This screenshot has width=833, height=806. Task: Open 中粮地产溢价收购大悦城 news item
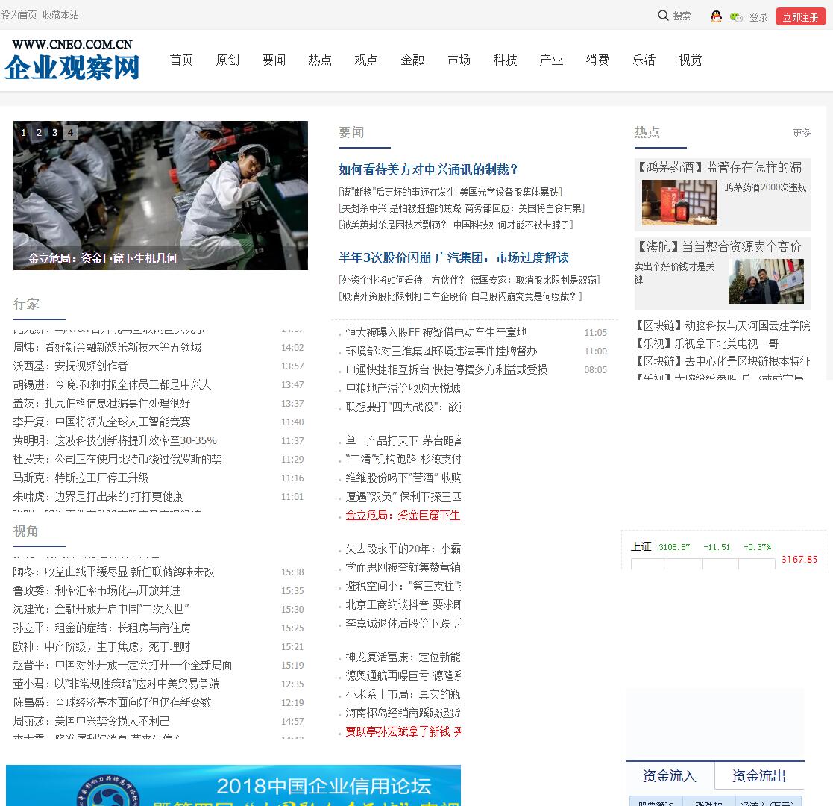[x=403, y=388]
